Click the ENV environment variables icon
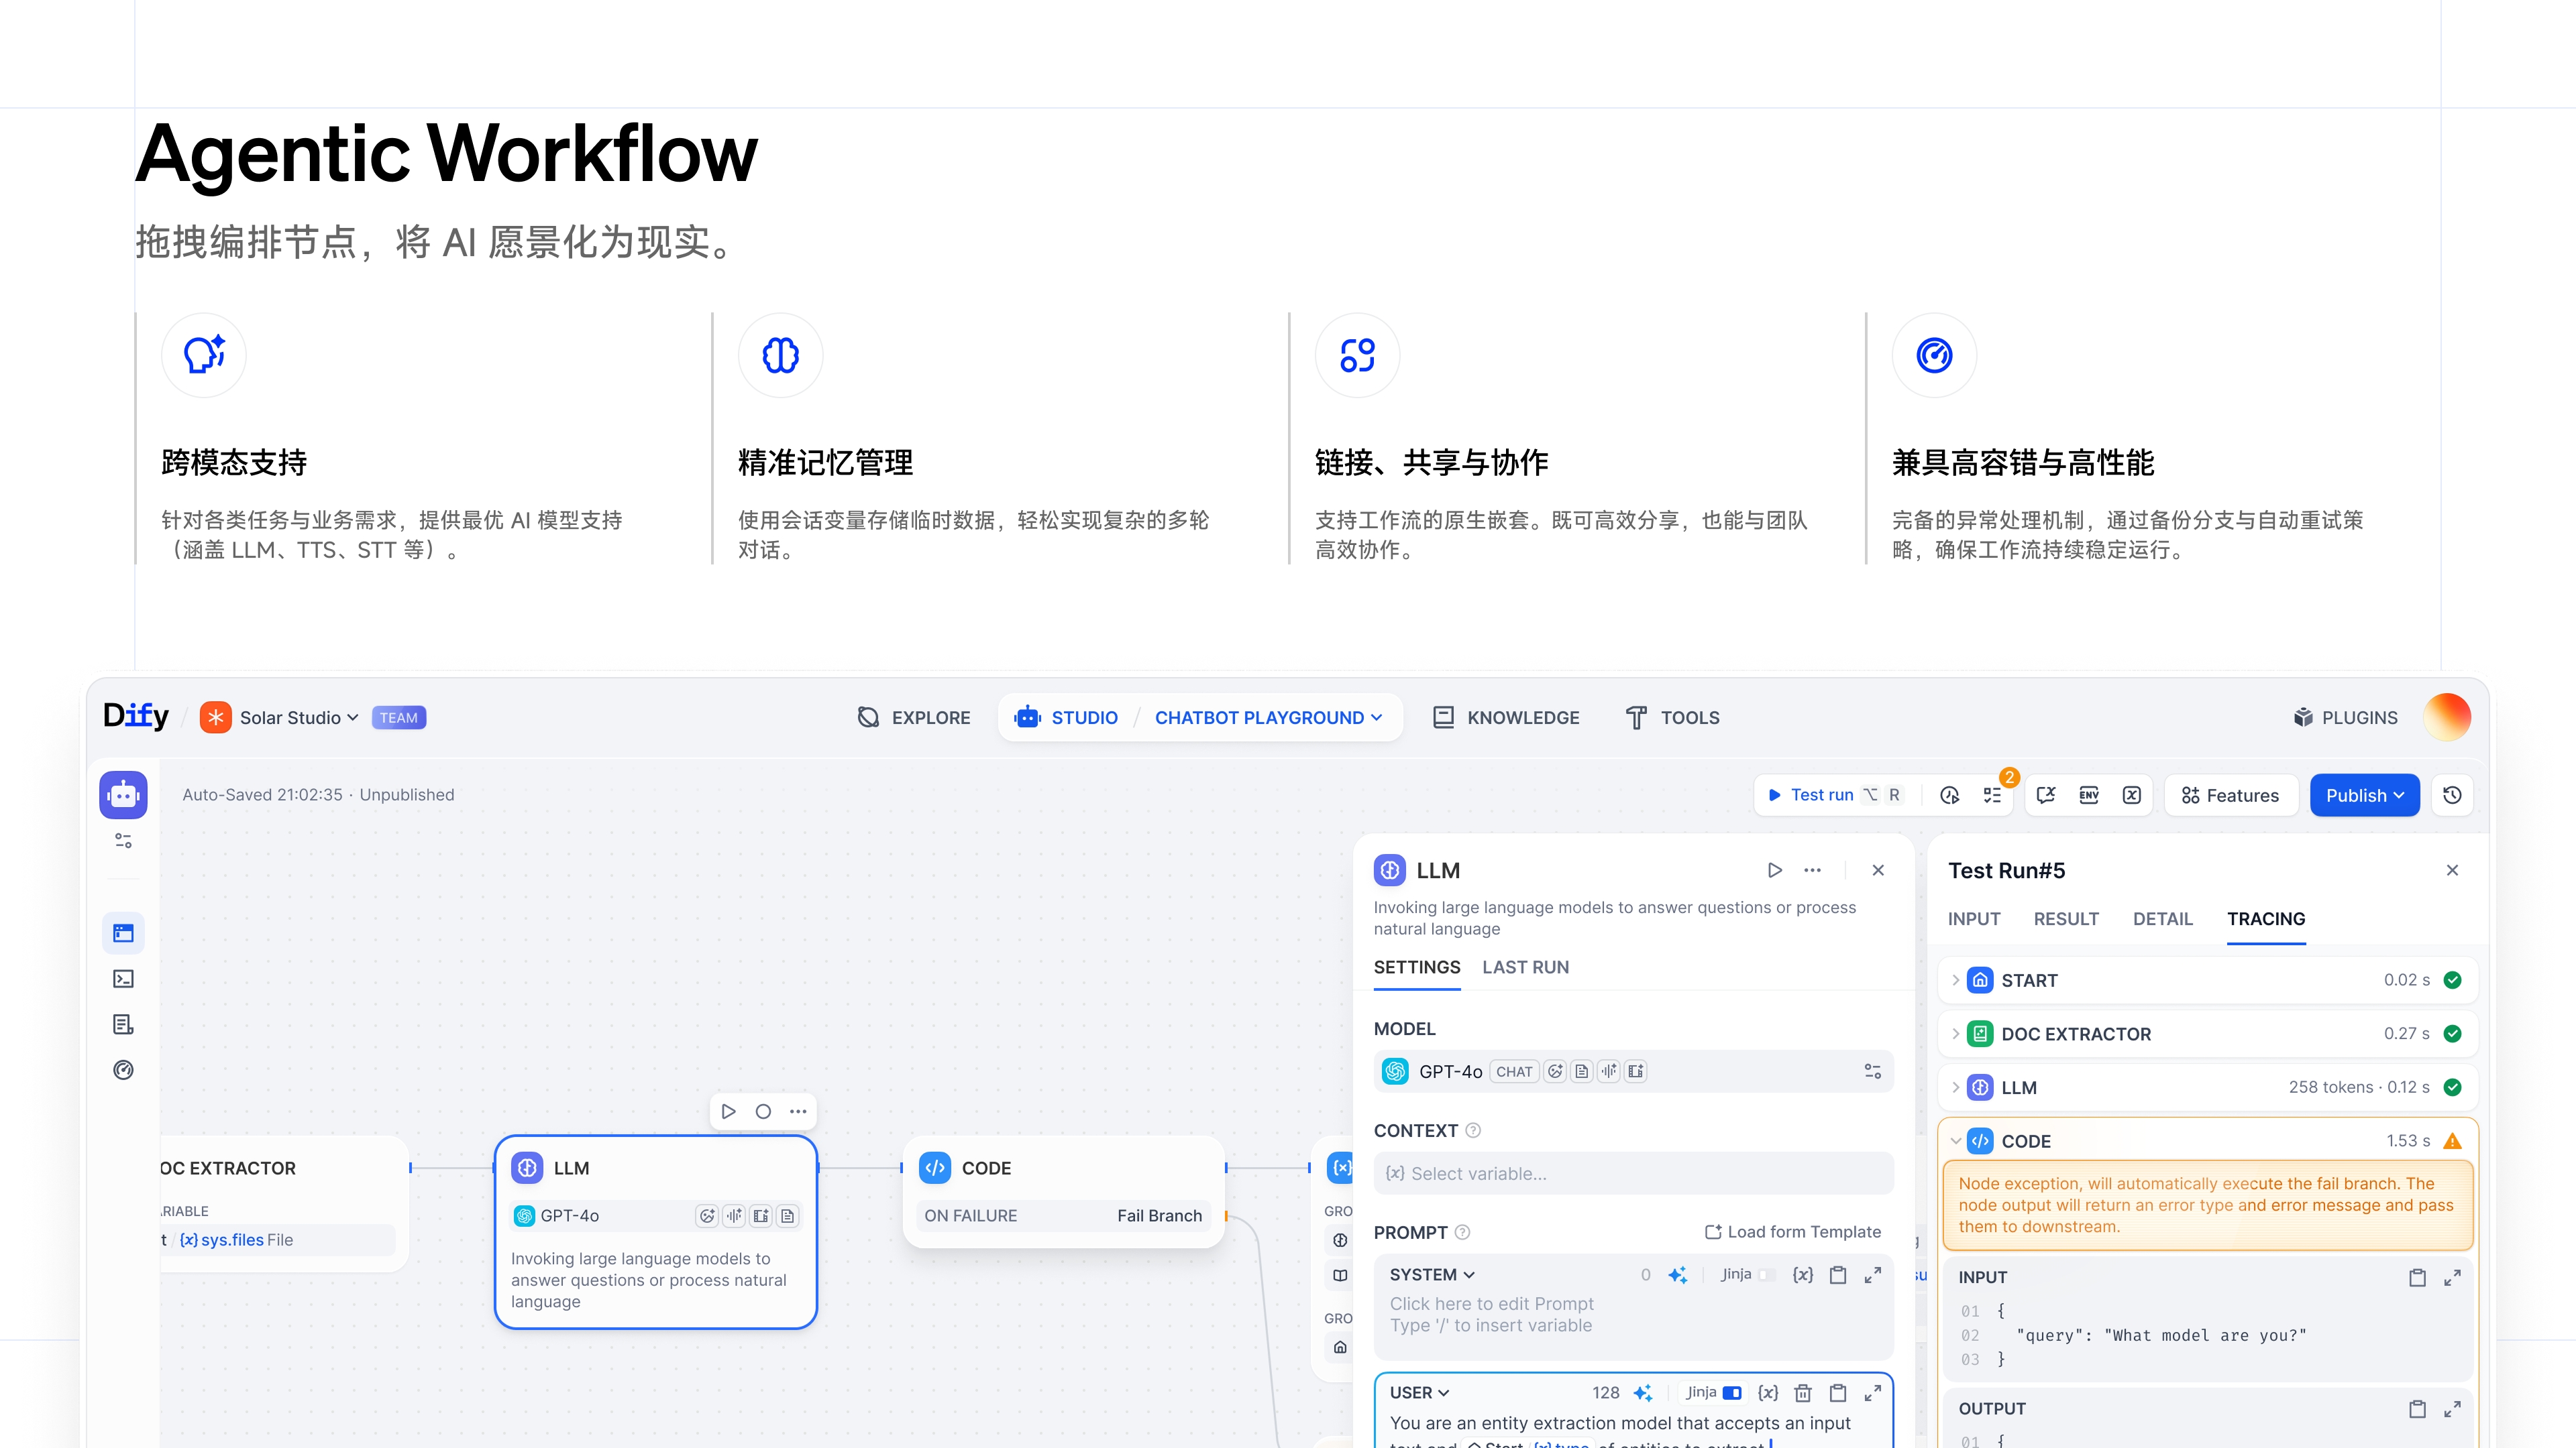Screen dimensions: 2576x1448 [2089, 794]
